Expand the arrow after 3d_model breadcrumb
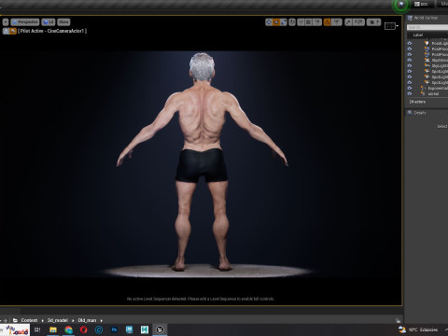Viewport: 448px width, 336px height. click(x=73, y=320)
